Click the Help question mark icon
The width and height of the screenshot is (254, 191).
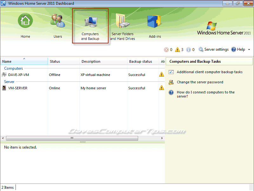tap(234, 49)
